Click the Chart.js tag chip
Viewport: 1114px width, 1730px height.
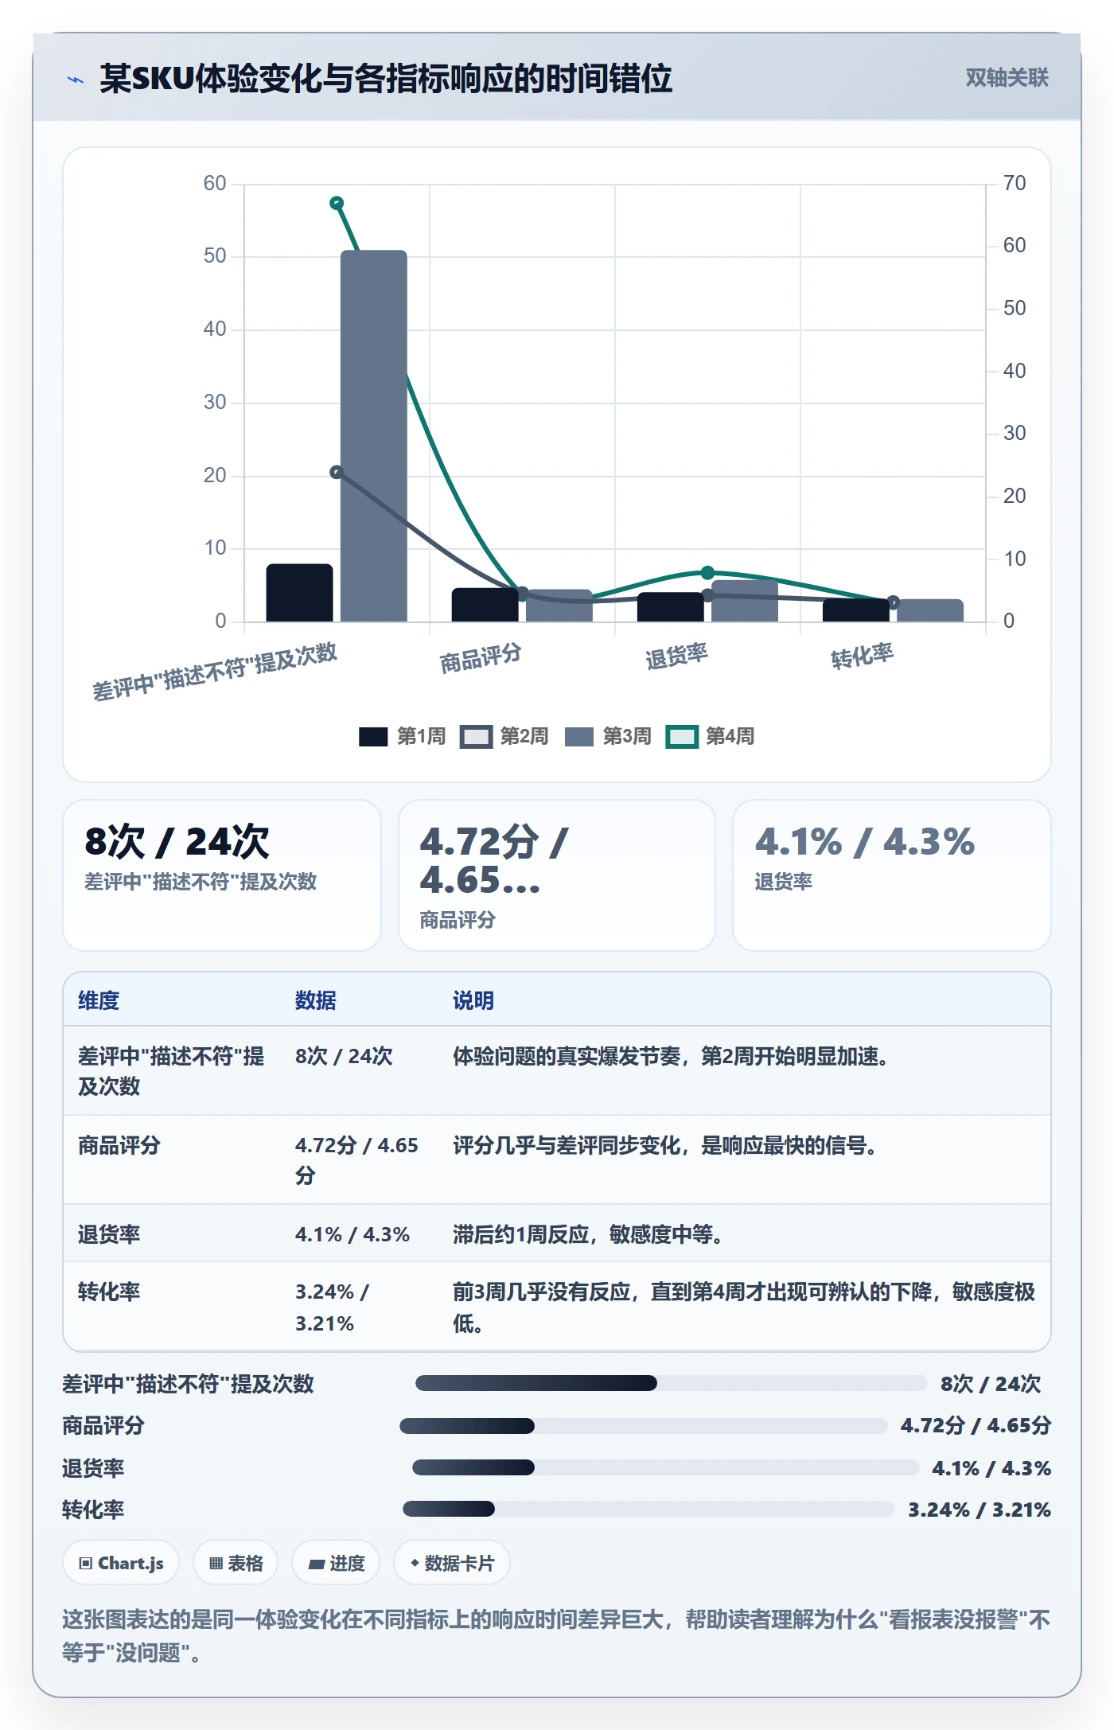click(121, 1563)
